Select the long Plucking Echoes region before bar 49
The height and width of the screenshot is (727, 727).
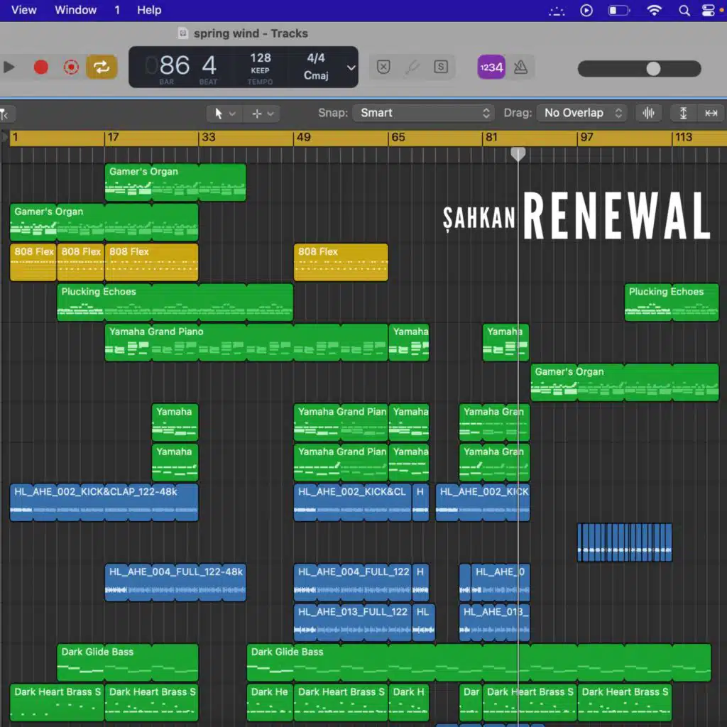175,302
